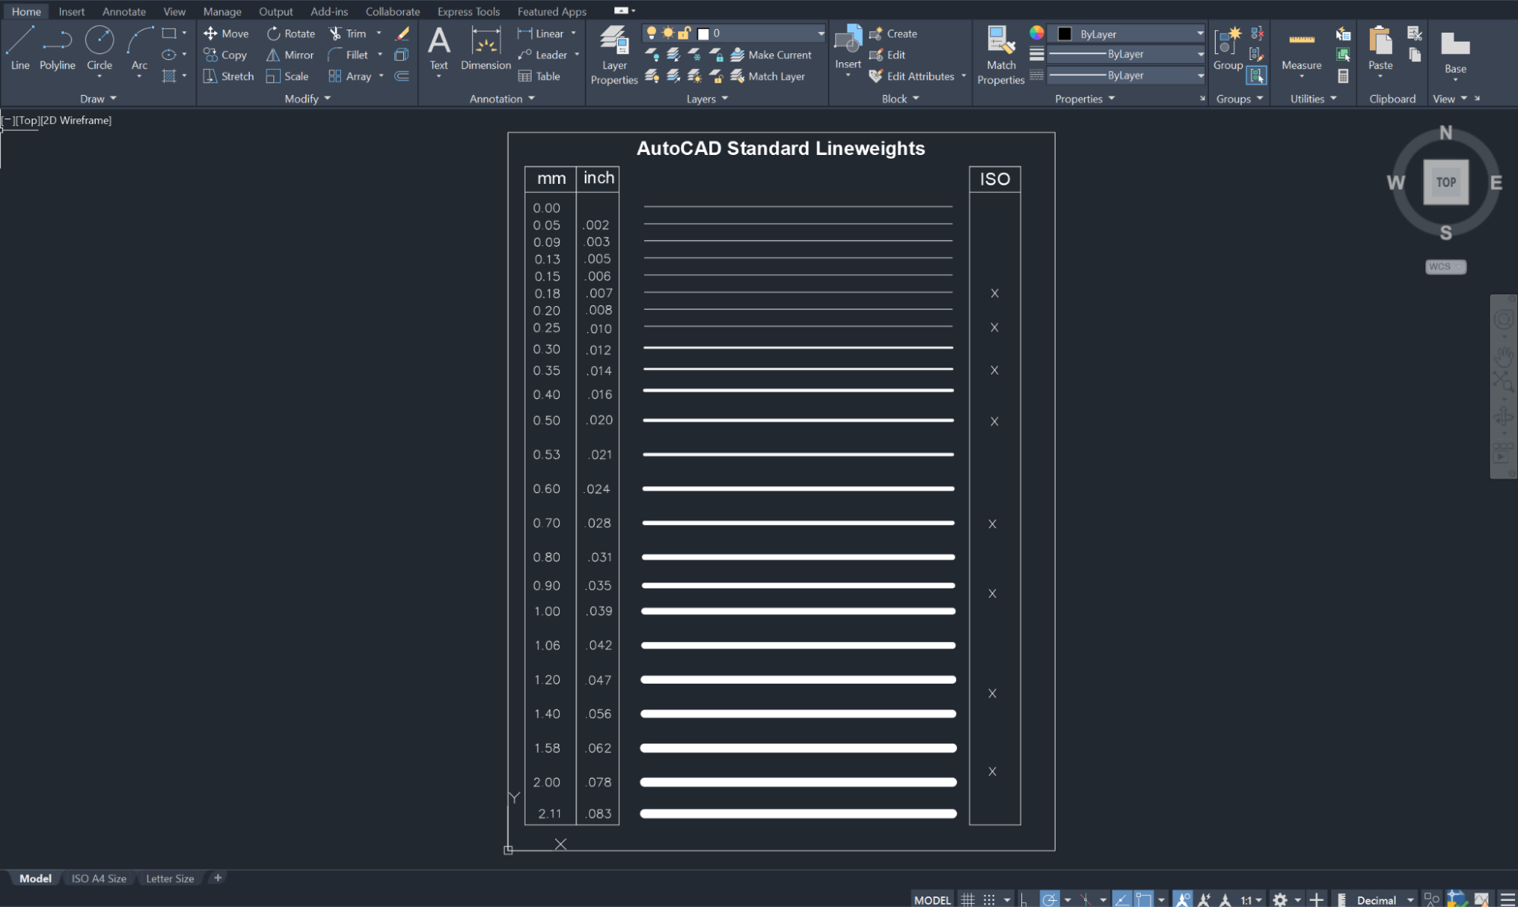Viewport: 1518px width, 907px height.
Task: Click Match Layer button
Action: click(x=768, y=76)
